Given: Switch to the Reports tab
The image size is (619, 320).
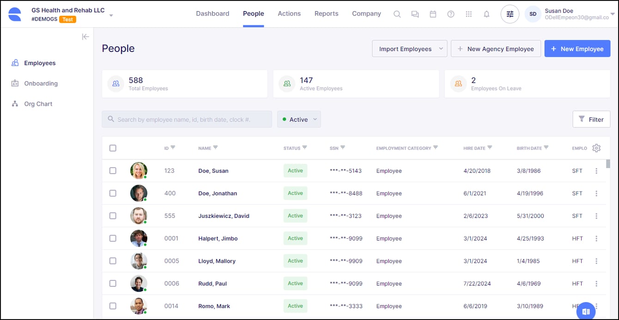Looking at the screenshot, I should click(x=326, y=13).
